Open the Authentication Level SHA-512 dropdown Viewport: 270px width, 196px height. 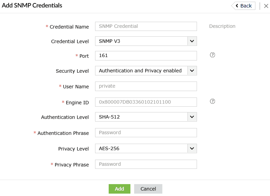(146, 117)
